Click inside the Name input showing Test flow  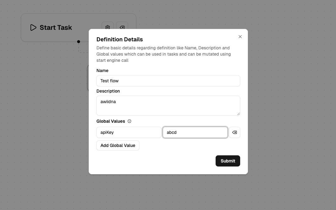tap(168, 81)
